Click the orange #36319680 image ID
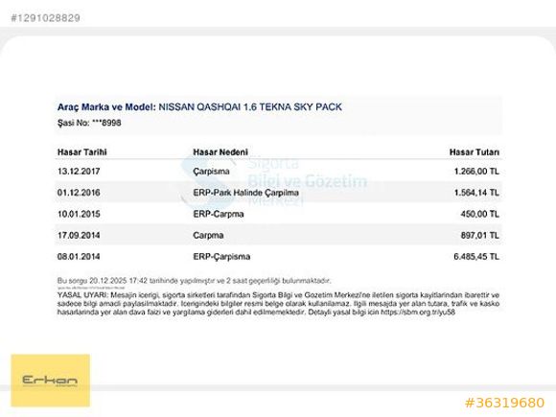 pos(504,403)
